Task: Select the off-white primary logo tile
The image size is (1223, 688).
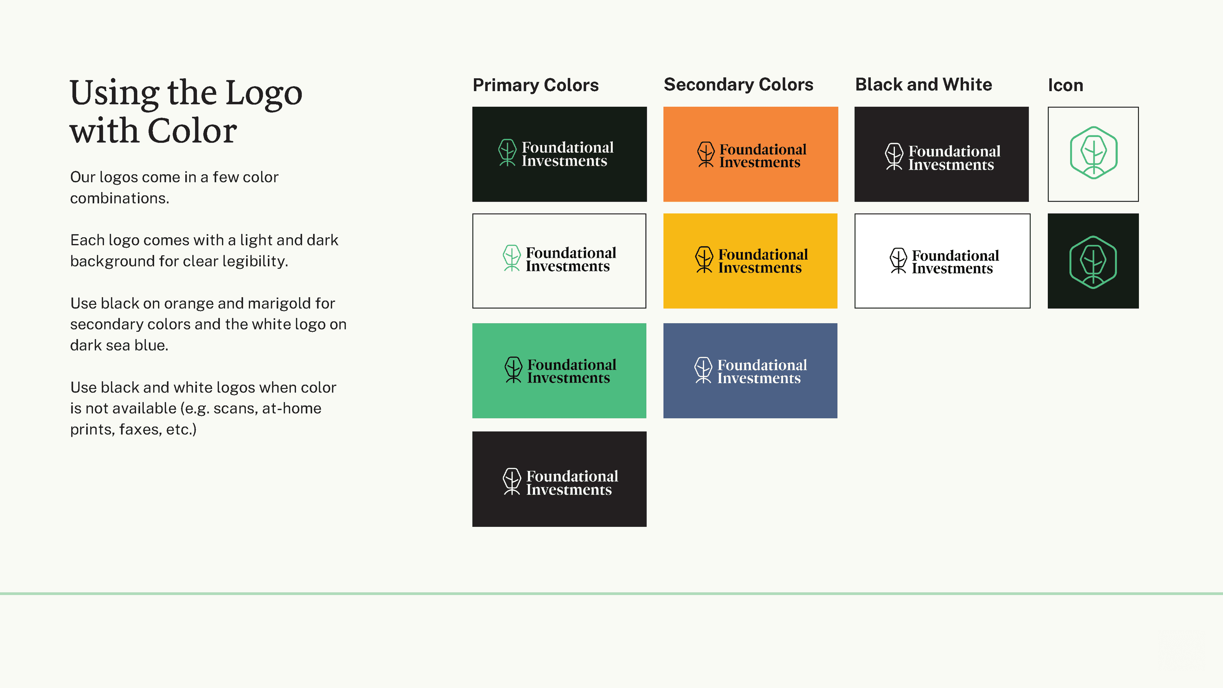Action: (559, 261)
